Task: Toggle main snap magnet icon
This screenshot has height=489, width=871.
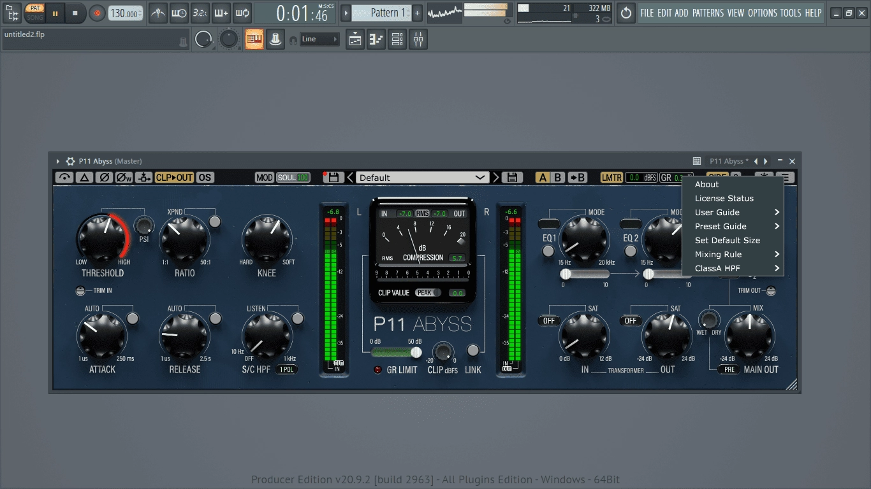Action: pos(293,40)
